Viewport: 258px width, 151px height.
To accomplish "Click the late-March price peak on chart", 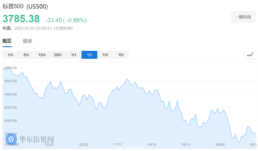I will 127,79.
